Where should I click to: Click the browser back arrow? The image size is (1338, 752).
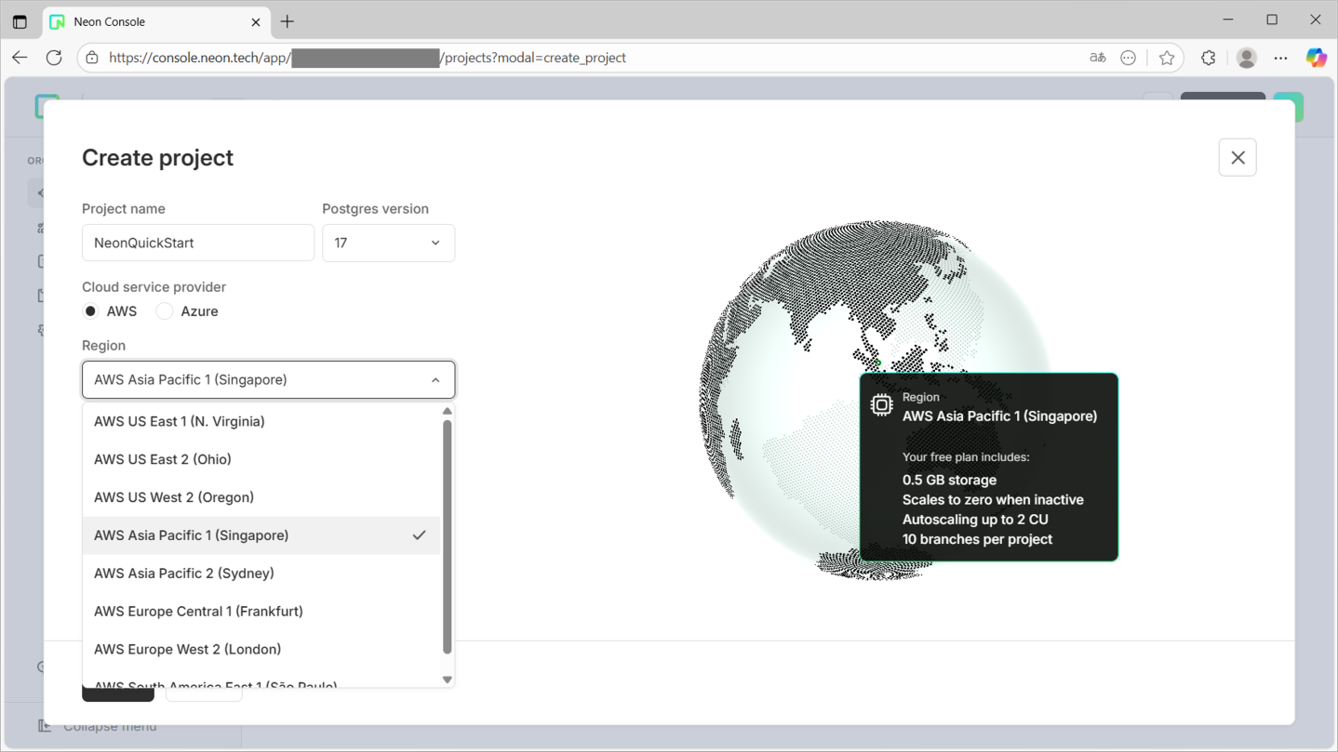pyautogui.click(x=20, y=58)
